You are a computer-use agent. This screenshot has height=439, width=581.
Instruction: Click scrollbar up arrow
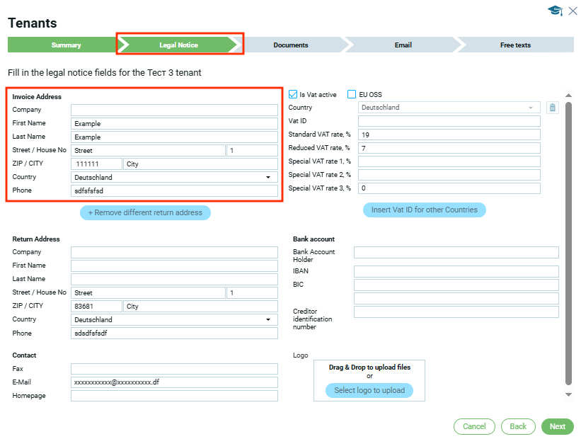tap(568, 96)
